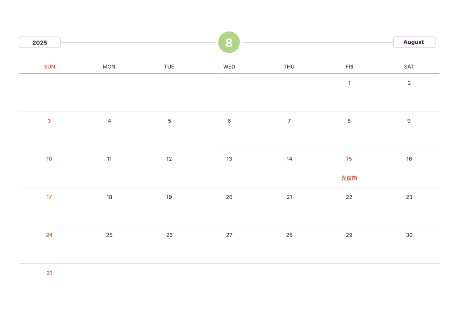Select the SUN column header
This screenshot has height=315, width=458.
(x=49, y=67)
